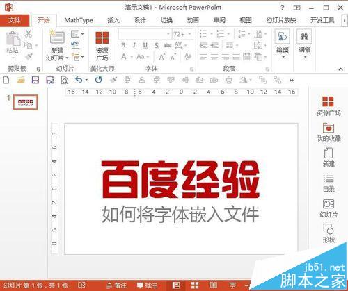Select the Cut scissors icon

29,34
